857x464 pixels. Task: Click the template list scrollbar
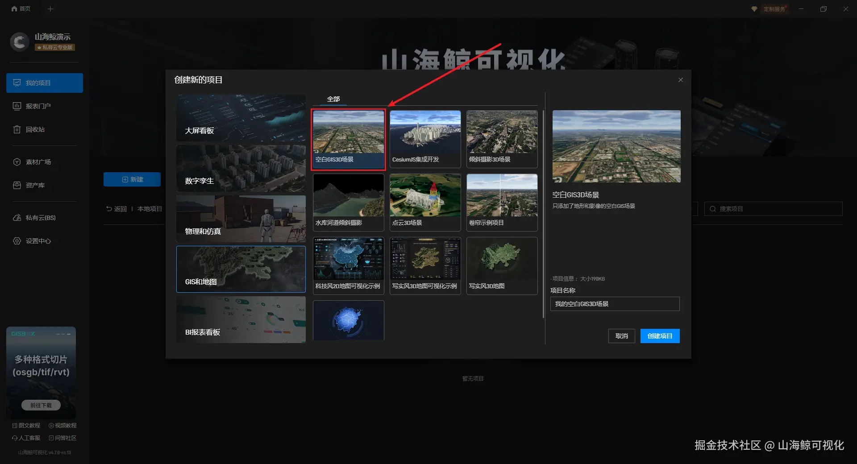click(543, 214)
